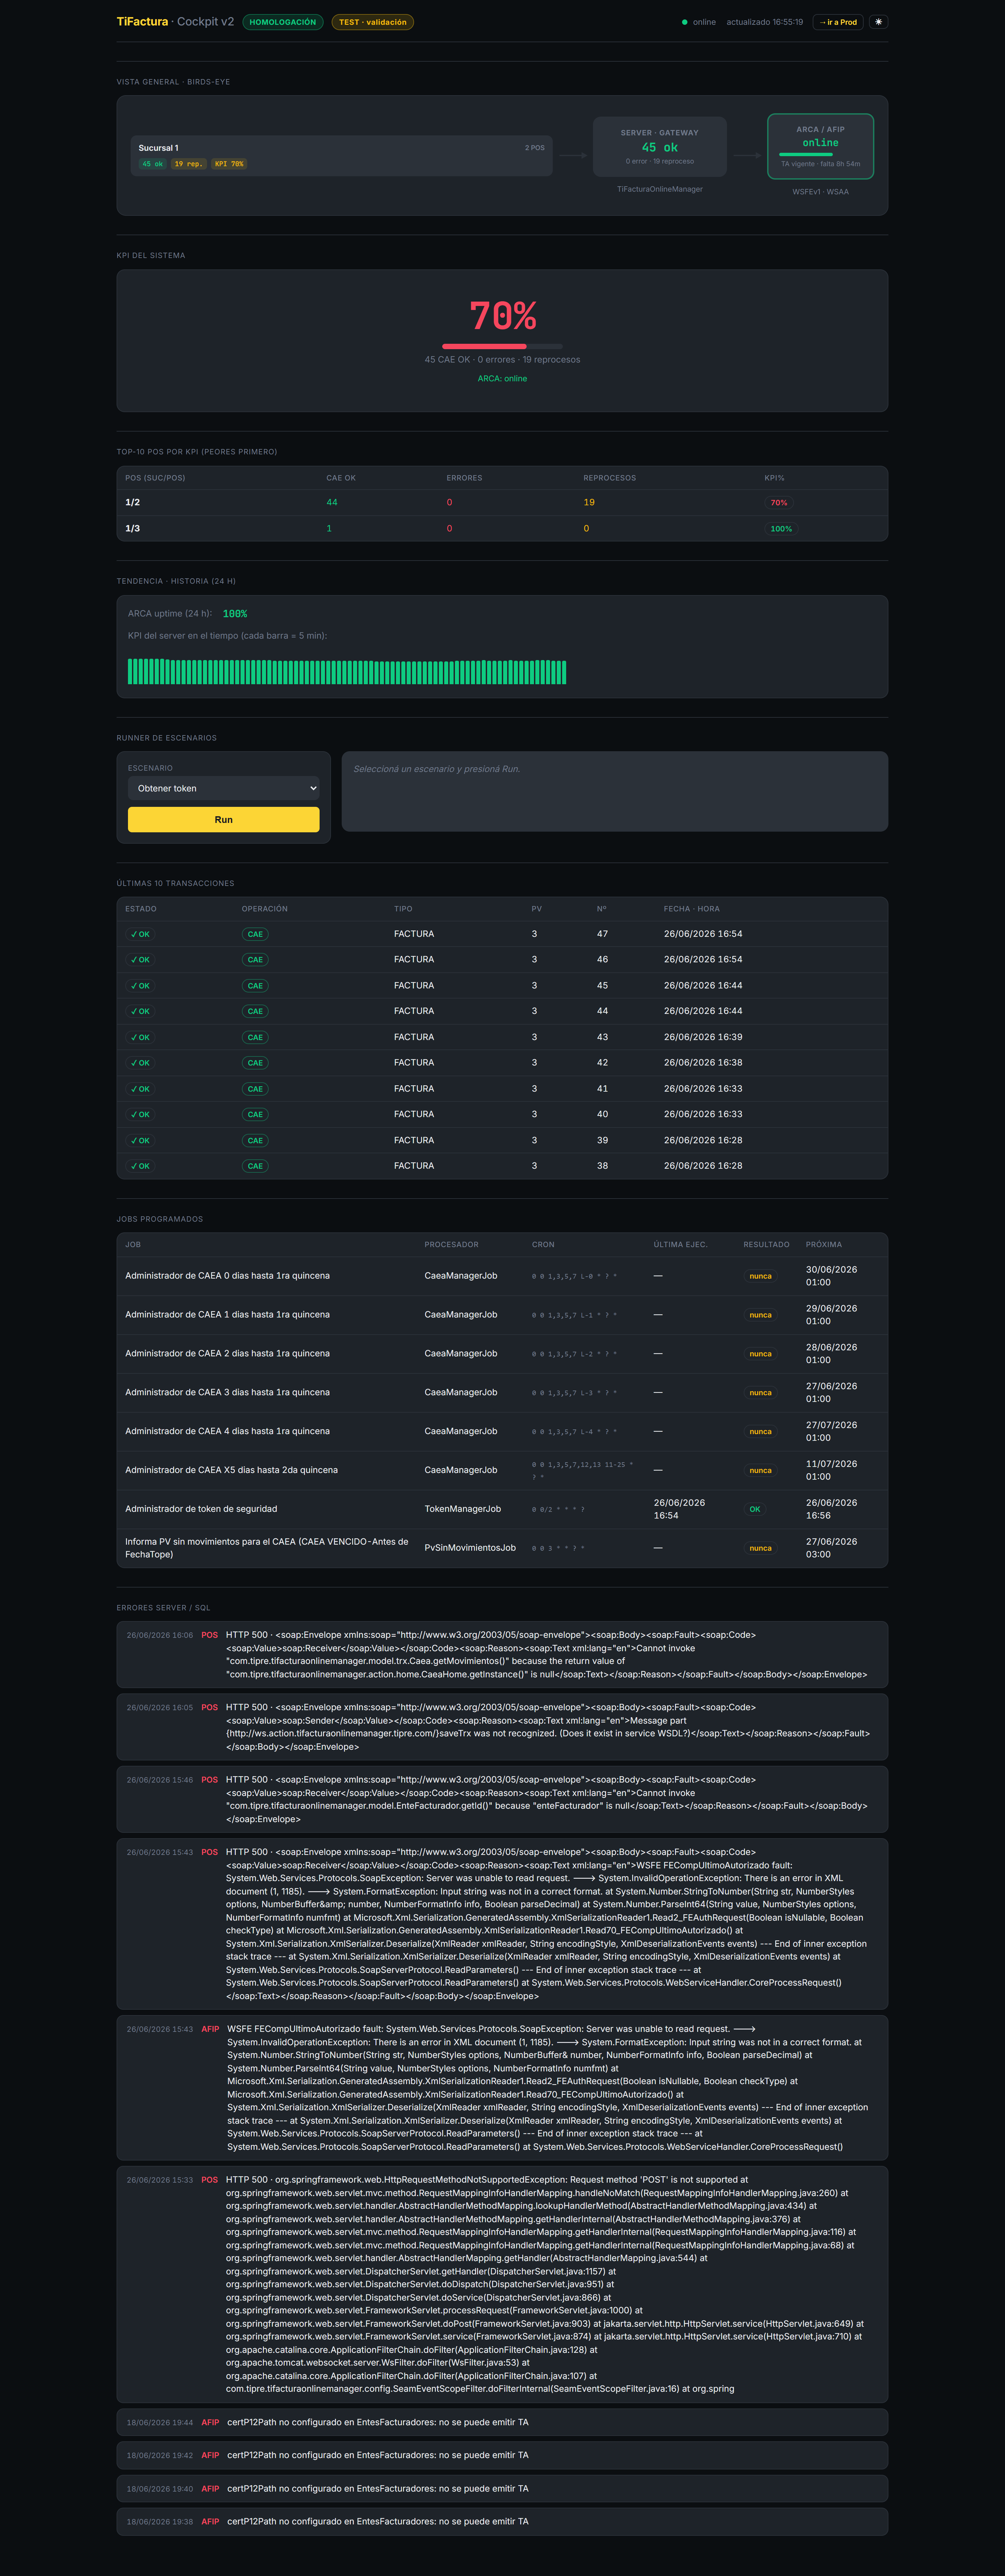This screenshot has height=2576, width=1005.
Task: Open the Escenario dropdown 'Obtener token'
Action: point(224,788)
